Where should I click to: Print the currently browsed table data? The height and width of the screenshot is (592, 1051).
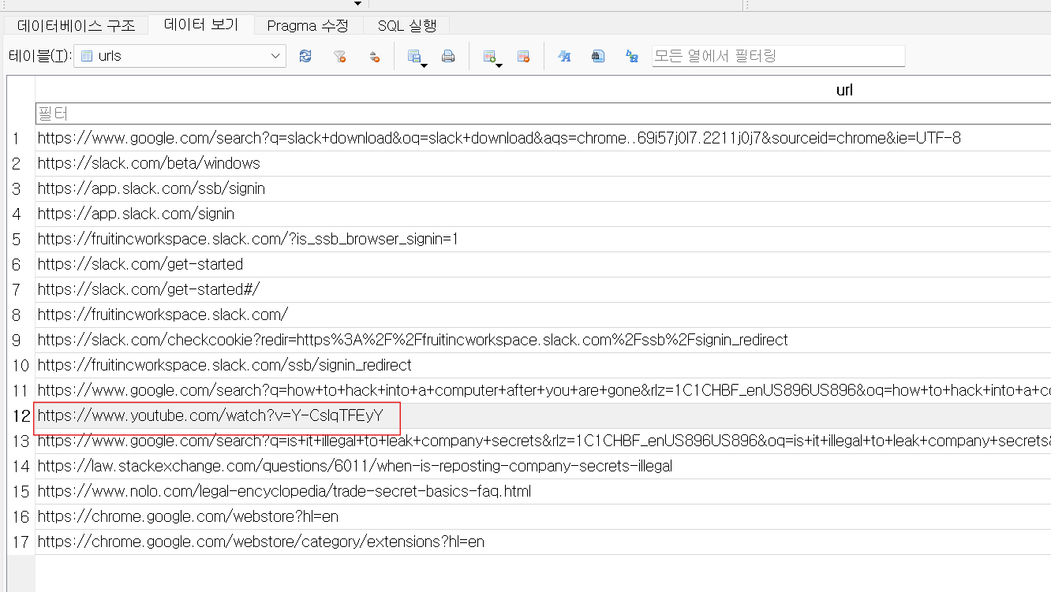[448, 56]
